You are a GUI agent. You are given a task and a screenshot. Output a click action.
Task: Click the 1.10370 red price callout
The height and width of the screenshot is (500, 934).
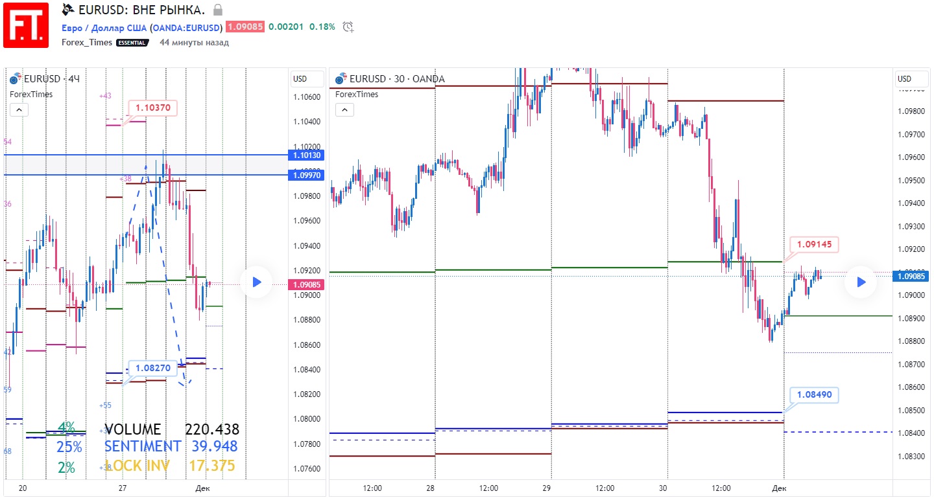point(153,108)
